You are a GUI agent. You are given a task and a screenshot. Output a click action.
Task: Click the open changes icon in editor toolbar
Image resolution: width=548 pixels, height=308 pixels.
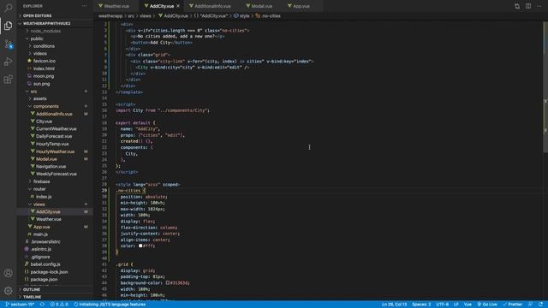(517, 6)
